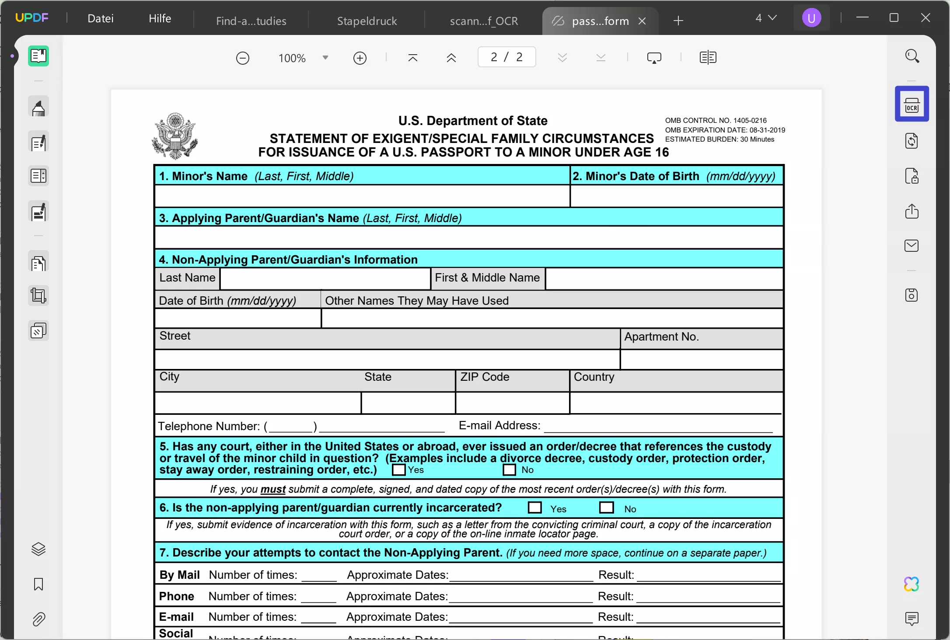Check Yes for incarcerated question 6
Image resolution: width=950 pixels, height=640 pixels.
click(534, 508)
